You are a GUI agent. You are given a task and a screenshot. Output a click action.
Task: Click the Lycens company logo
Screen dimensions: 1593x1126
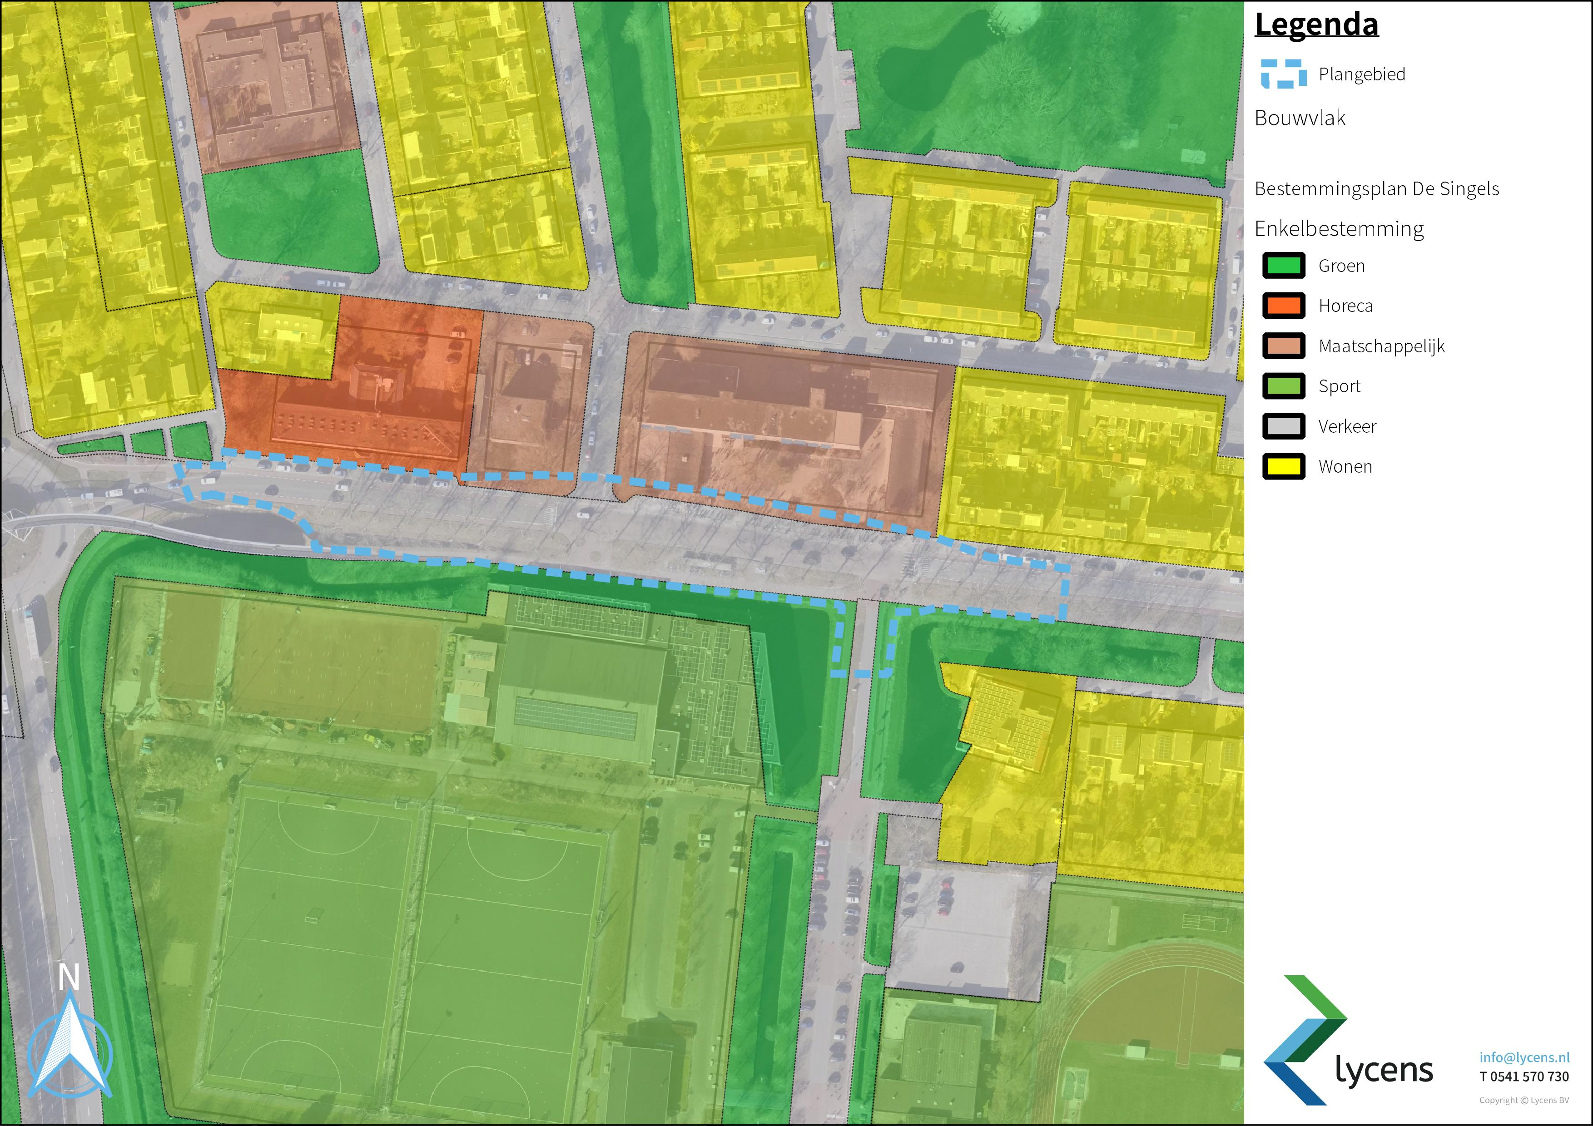pos(1347,1040)
